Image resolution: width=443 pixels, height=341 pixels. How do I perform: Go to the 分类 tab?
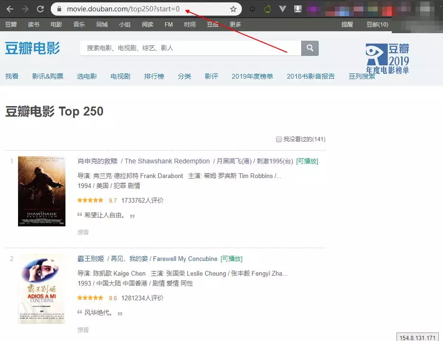[x=185, y=76]
